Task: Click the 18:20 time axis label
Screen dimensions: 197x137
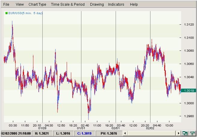Action: click(73, 126)
